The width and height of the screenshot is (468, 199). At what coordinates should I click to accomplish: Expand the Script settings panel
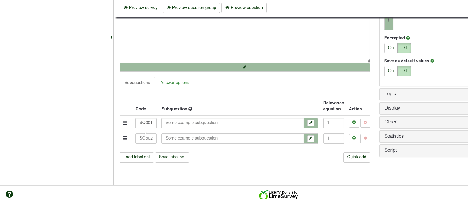(x=424, y=150)
